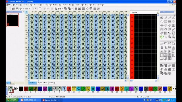Click the 3D cube icon in toolbox
Screen dimensions: 182x102
point(169,73)
